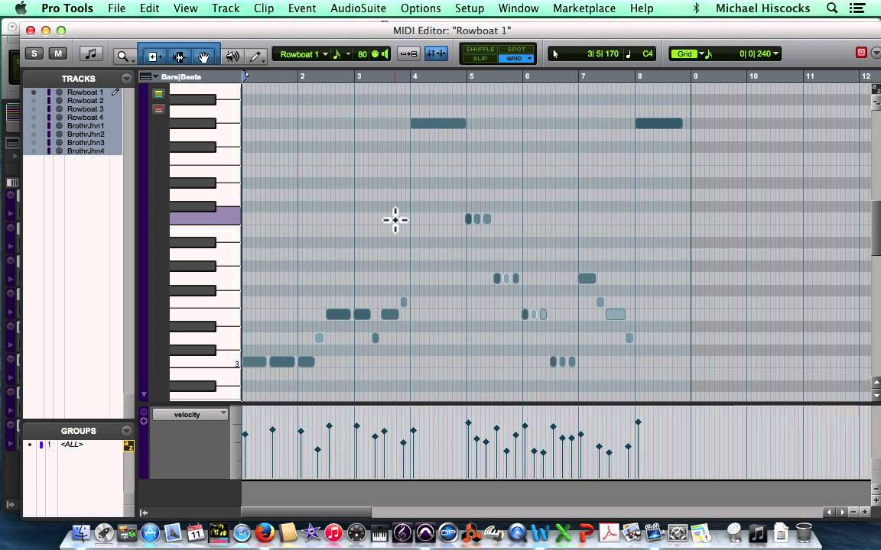Click bar 5 on the Bars|Beats ruler

tap(471, 76)
